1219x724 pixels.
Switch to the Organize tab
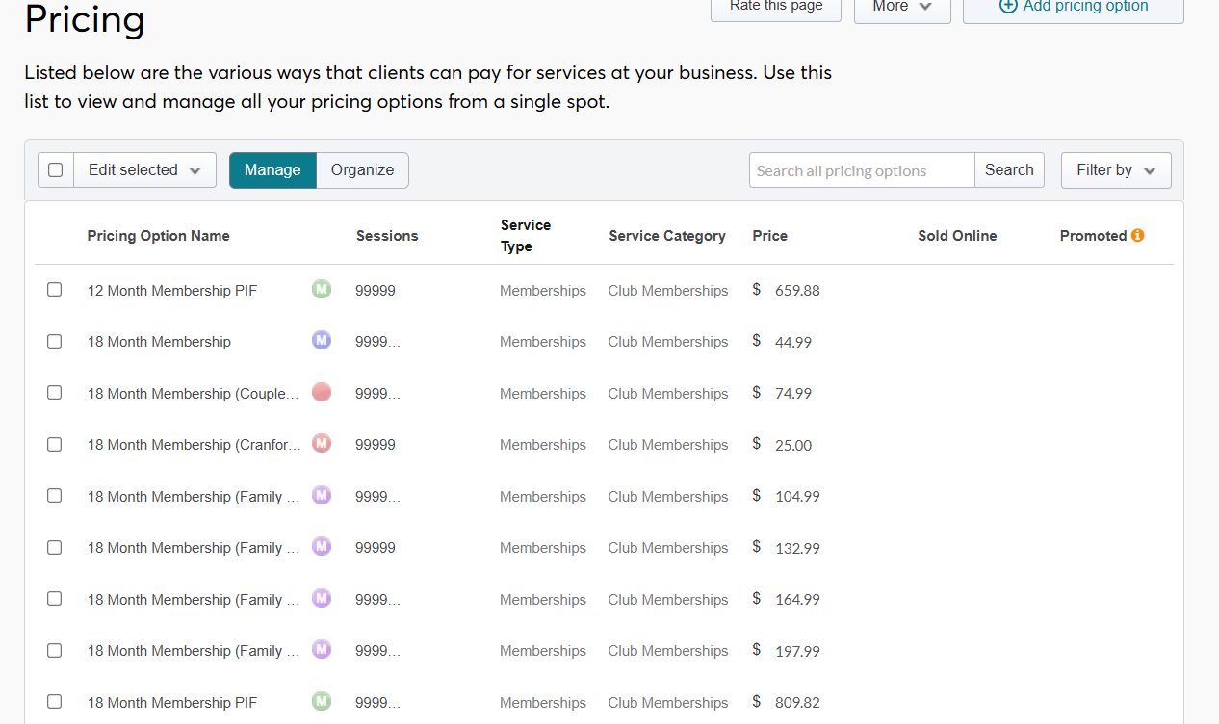pyautogui.click(x=362, y=170)
